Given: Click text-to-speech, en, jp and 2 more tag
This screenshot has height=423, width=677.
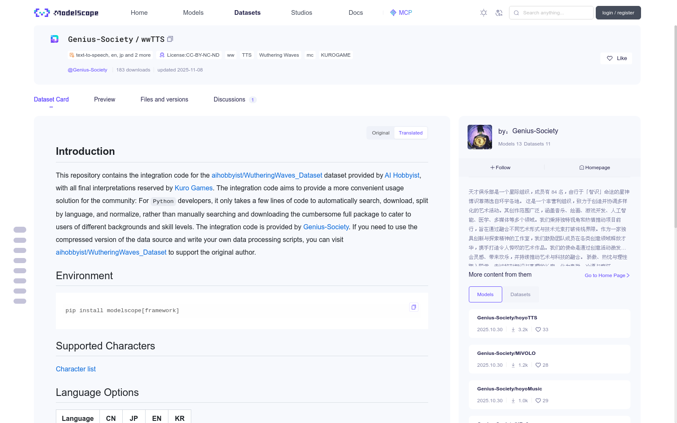Looking at the screenshot, I should point(110,55).
